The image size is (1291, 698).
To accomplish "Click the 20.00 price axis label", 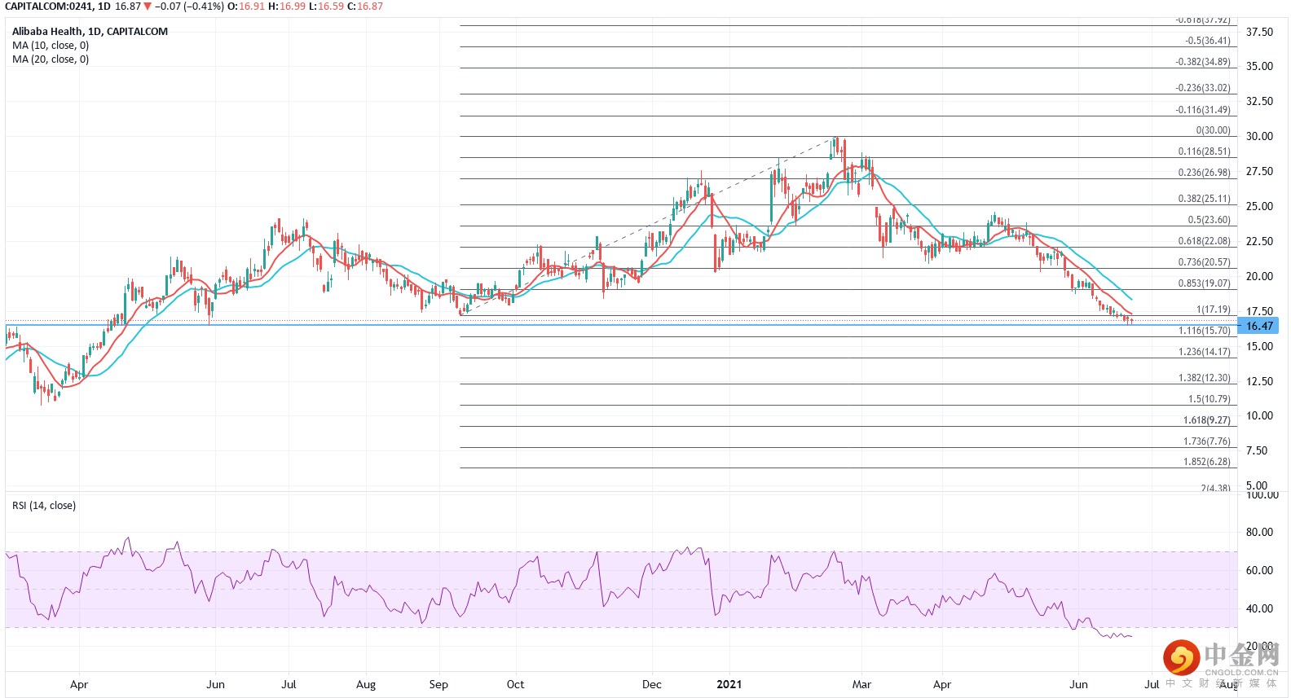I will 1259,277.
